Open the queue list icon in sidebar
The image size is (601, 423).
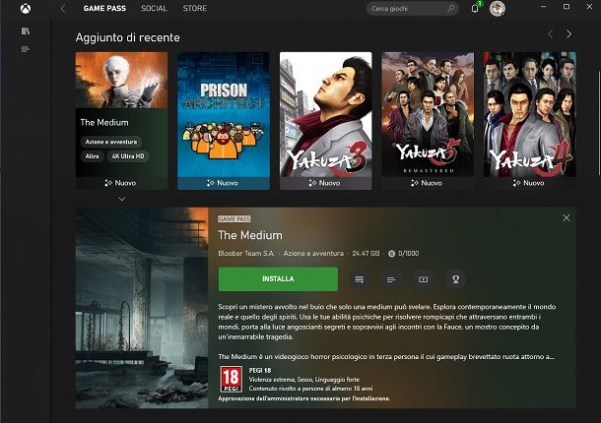26,49
